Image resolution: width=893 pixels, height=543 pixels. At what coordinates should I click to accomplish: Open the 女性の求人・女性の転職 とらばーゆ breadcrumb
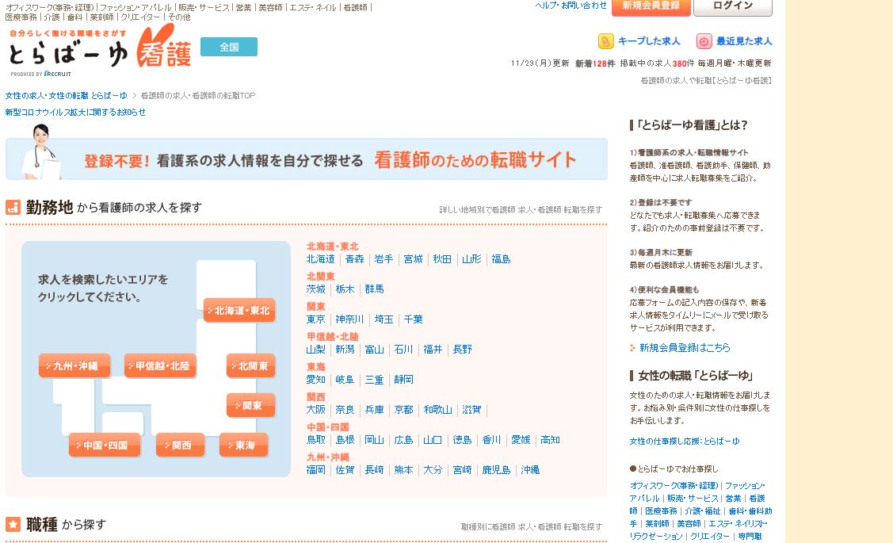pyautogui.click(x=66, y=96)
